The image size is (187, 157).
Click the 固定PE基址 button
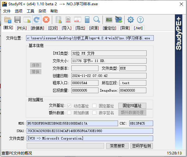pyautogui.click(x=132, y=106)
